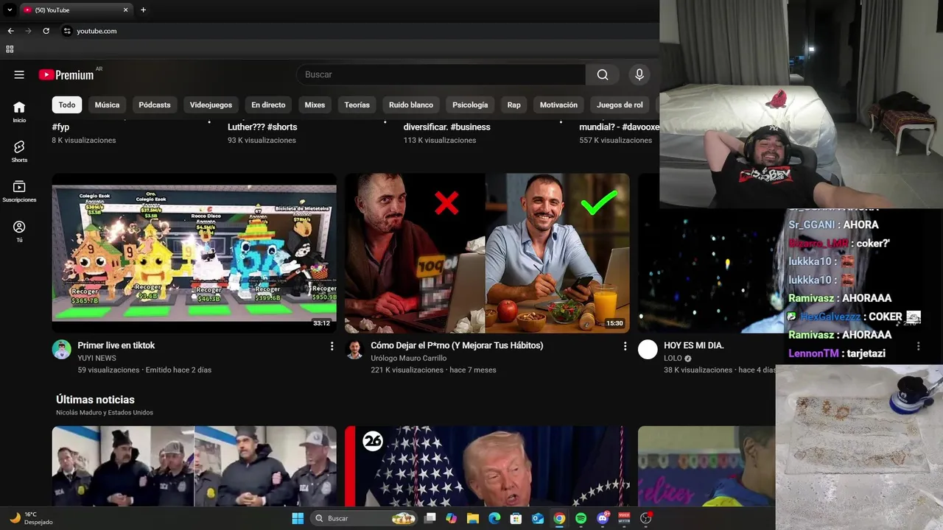Select the Pódcasts filter chip
The image size is (943, 530).
coord(155,105)
